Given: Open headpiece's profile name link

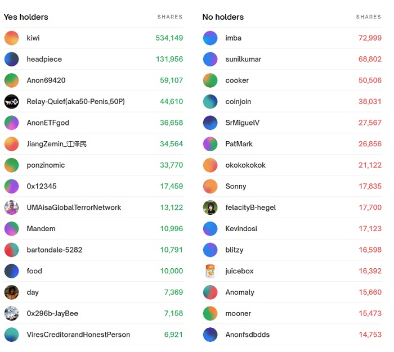Looking at the screenshot, I should [44, 59].
